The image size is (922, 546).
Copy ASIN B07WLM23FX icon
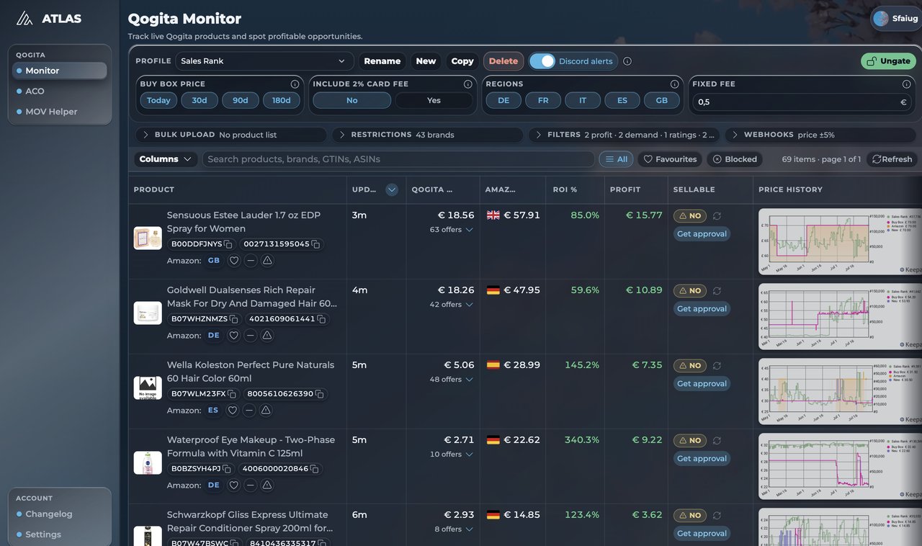click(231, 394)
